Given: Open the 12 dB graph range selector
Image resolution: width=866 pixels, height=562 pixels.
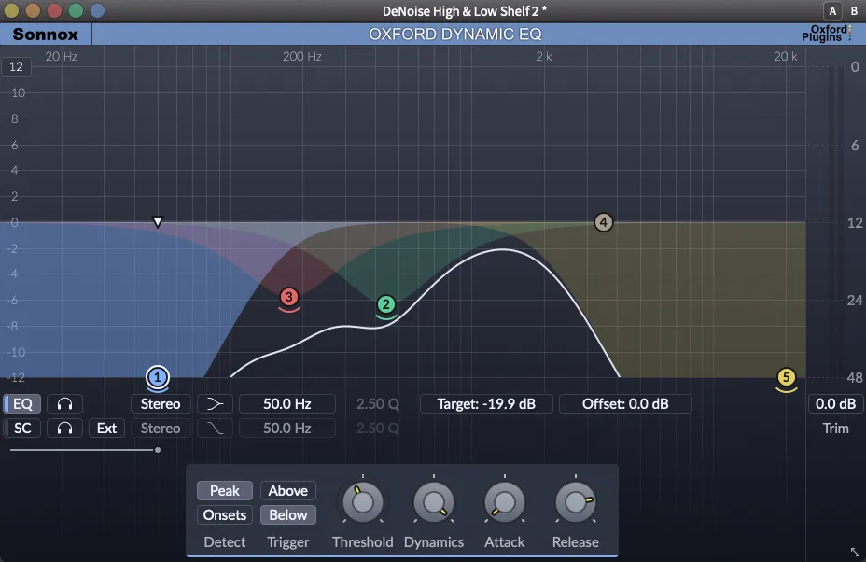Looking at the screenshot, I should pos(17,67).
